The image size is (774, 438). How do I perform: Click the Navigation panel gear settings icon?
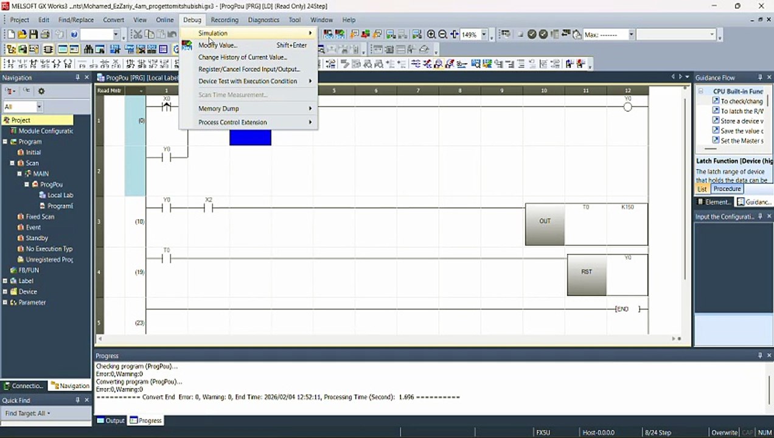tap(41, 91)
